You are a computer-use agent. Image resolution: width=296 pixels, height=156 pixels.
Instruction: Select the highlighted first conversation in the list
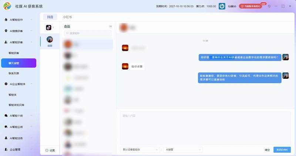click(88, 44)
